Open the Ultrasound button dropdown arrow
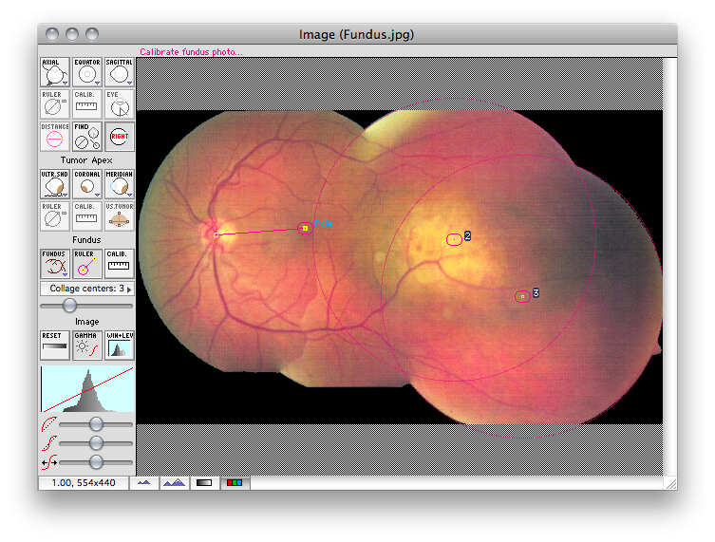This screenshot has width=715, height=542. [66, 196]
